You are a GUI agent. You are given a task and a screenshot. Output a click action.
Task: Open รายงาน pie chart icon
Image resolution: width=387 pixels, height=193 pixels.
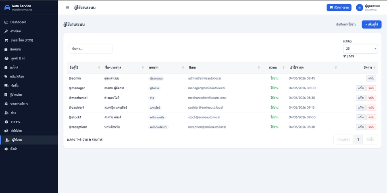(6, 122)
